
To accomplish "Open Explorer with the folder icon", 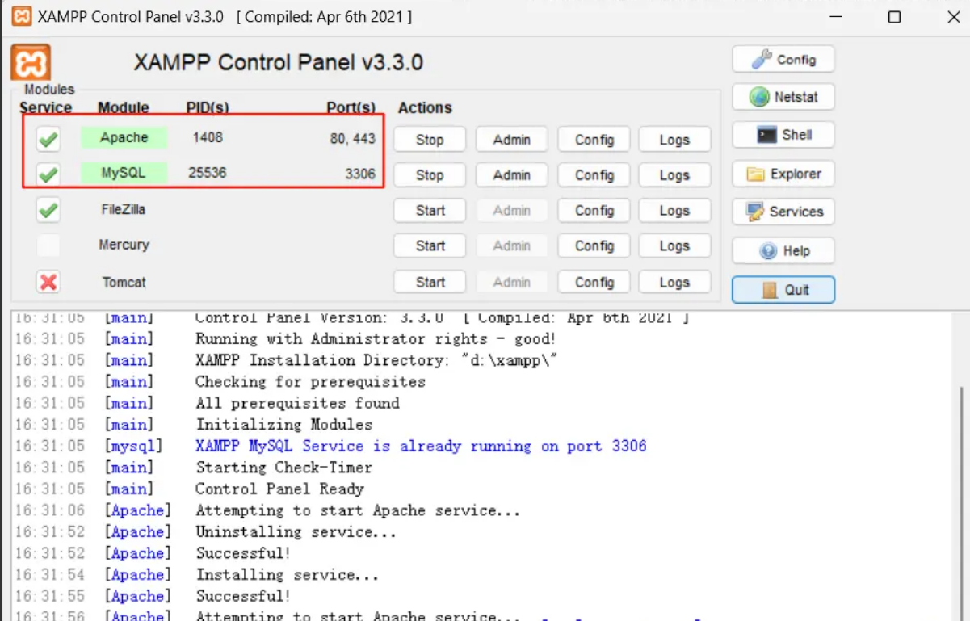I will click(783, 174).
